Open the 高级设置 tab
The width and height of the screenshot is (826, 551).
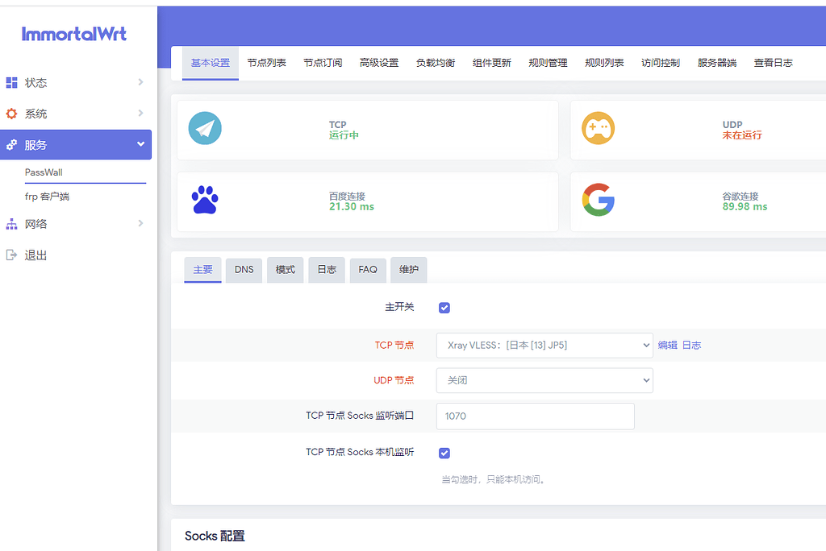click(379, 63)
